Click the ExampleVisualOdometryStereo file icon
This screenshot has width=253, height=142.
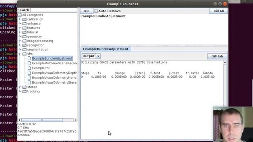coord(29,82)
